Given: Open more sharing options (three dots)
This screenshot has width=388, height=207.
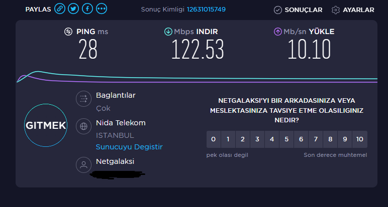Looking at the screenshot, I should tap(102, 9).
